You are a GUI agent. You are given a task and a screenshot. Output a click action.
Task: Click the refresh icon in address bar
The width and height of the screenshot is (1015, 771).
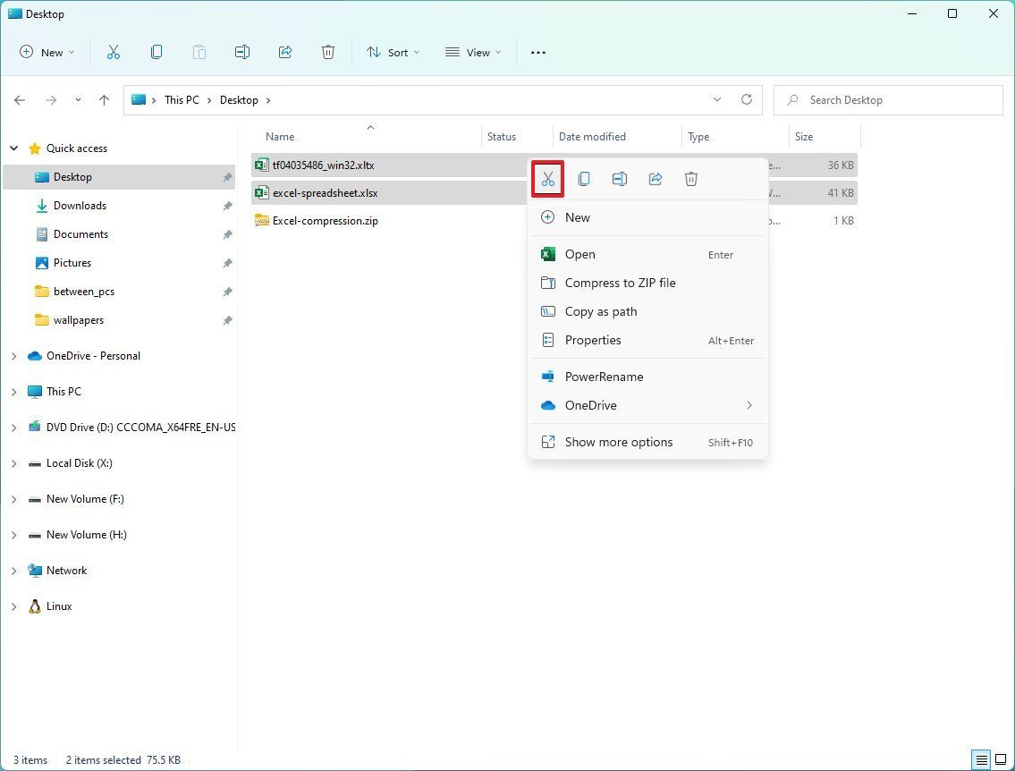pos(747,99)
